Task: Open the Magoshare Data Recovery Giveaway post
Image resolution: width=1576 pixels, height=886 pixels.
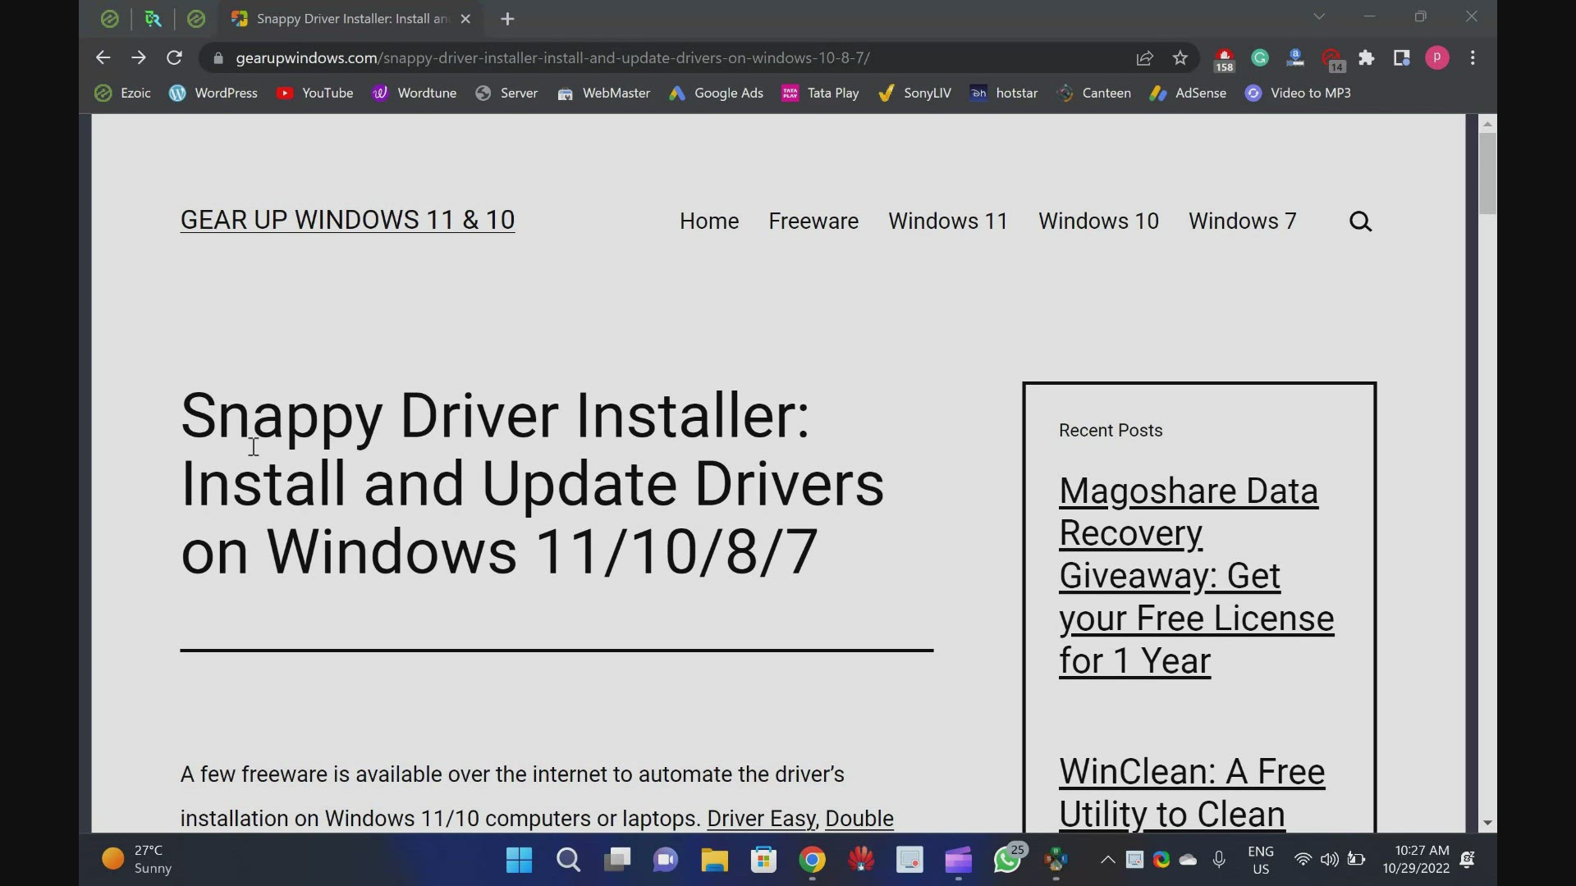Action: click(x=1196, y=576)
